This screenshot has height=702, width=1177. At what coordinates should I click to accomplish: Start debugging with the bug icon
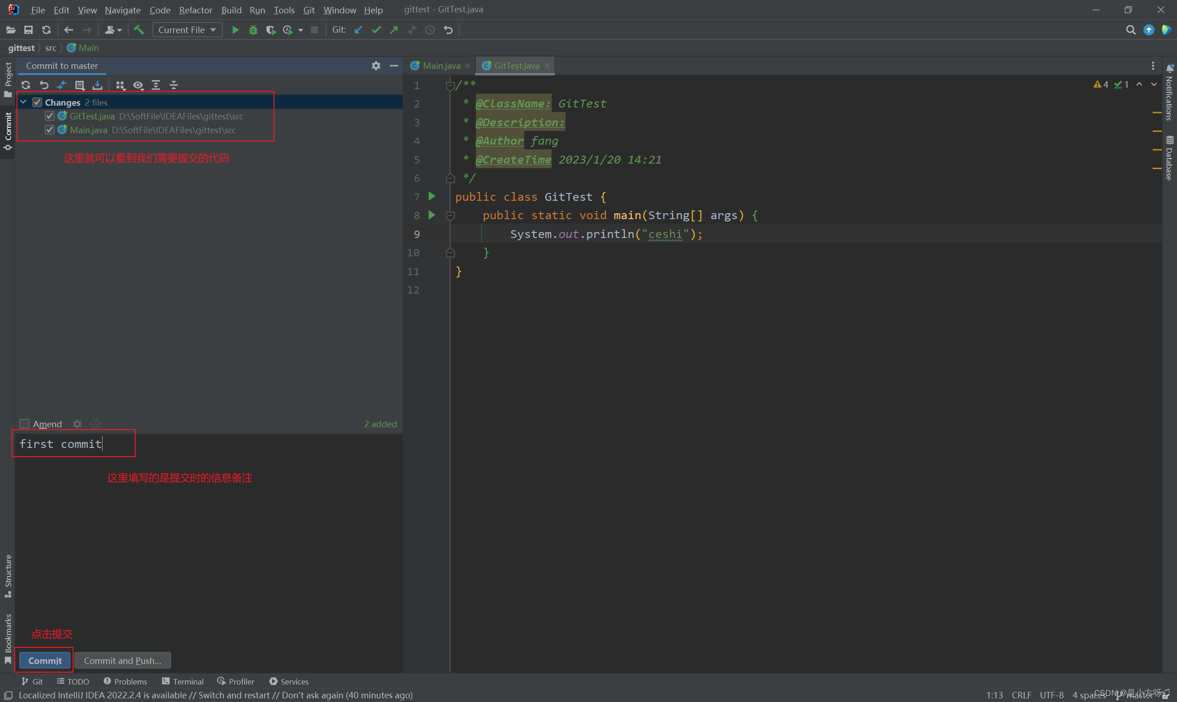point(253,30)
